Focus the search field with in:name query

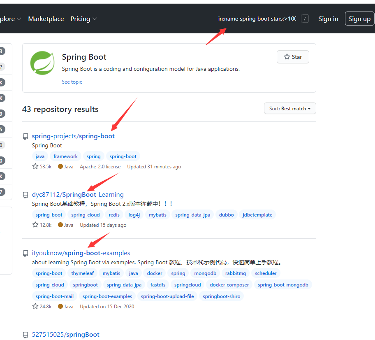tap(257, 19)
